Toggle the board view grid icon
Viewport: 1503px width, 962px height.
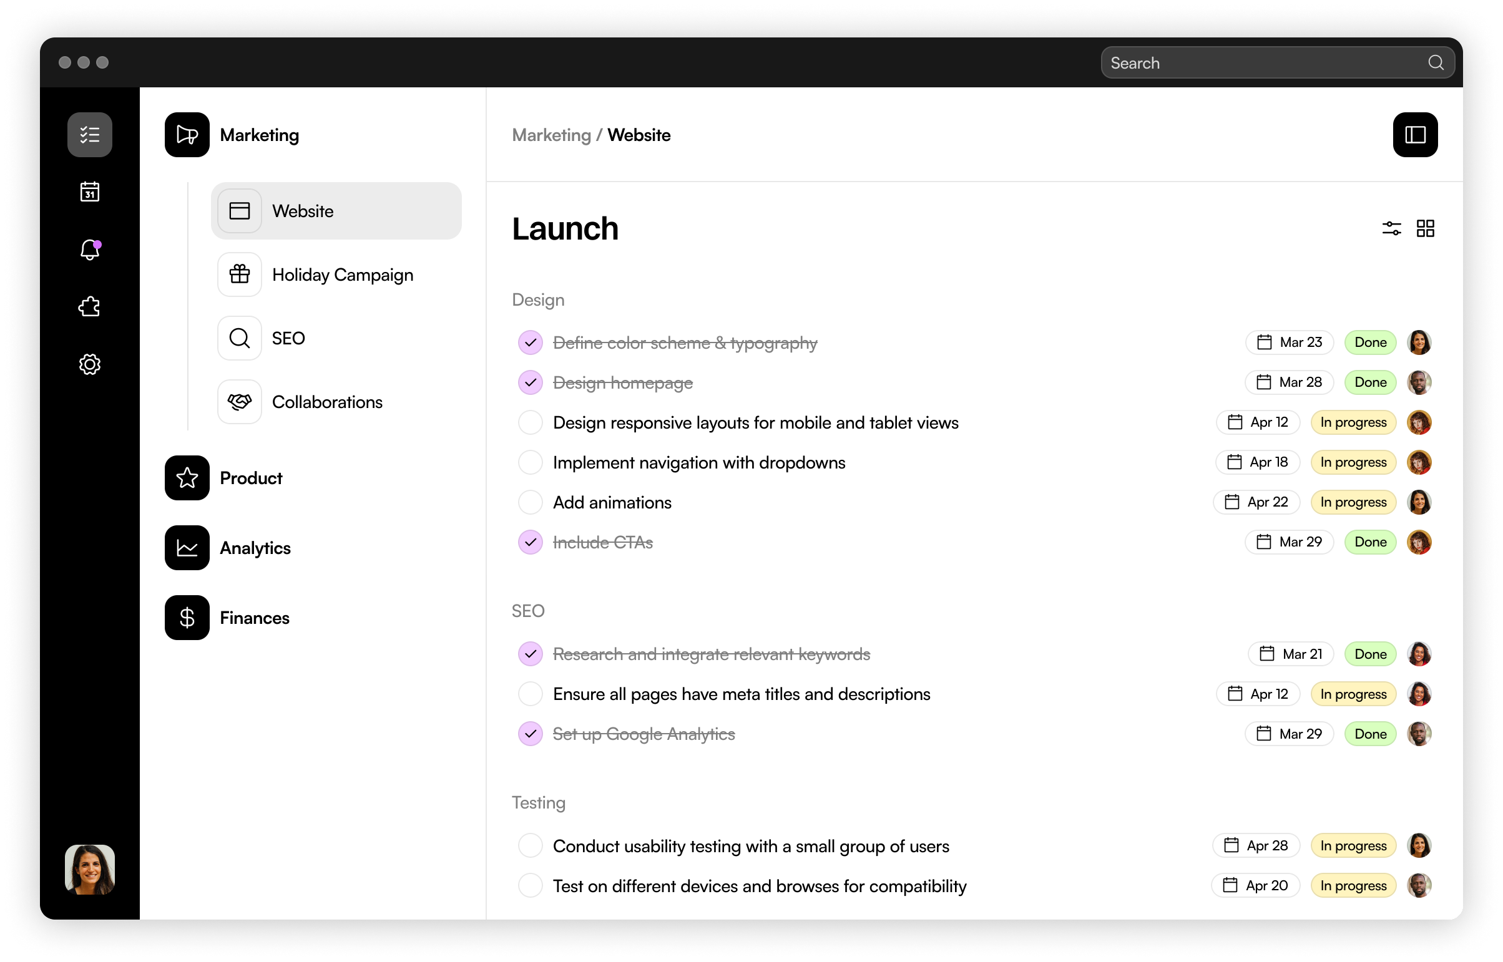pyautogui.click(x=1426, y=228)
